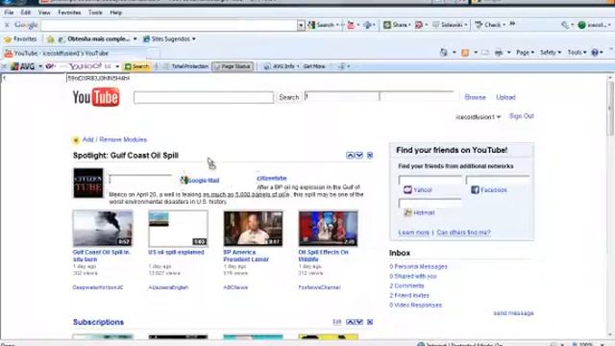Click the Add to favorites bar icon
615x346 pixels.
(x=51, y=39)
